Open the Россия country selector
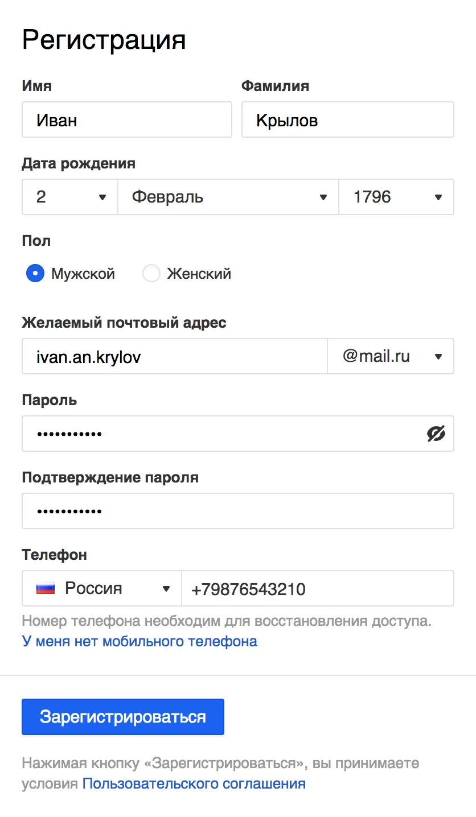Screen dimensions: 476x817 (x=102, y=588)
